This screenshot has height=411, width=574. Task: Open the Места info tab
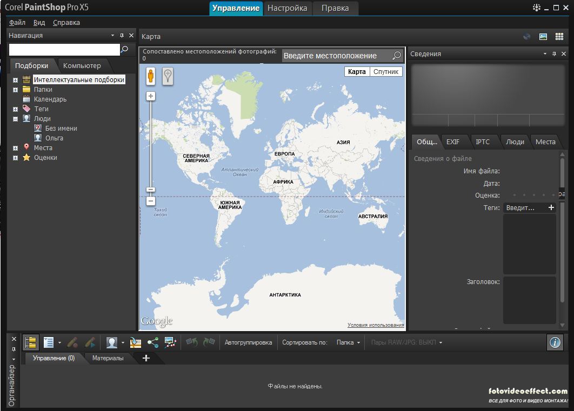tap(545, 142)
